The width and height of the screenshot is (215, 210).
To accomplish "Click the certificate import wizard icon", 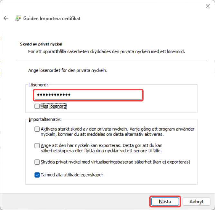I will pos(18,18).
